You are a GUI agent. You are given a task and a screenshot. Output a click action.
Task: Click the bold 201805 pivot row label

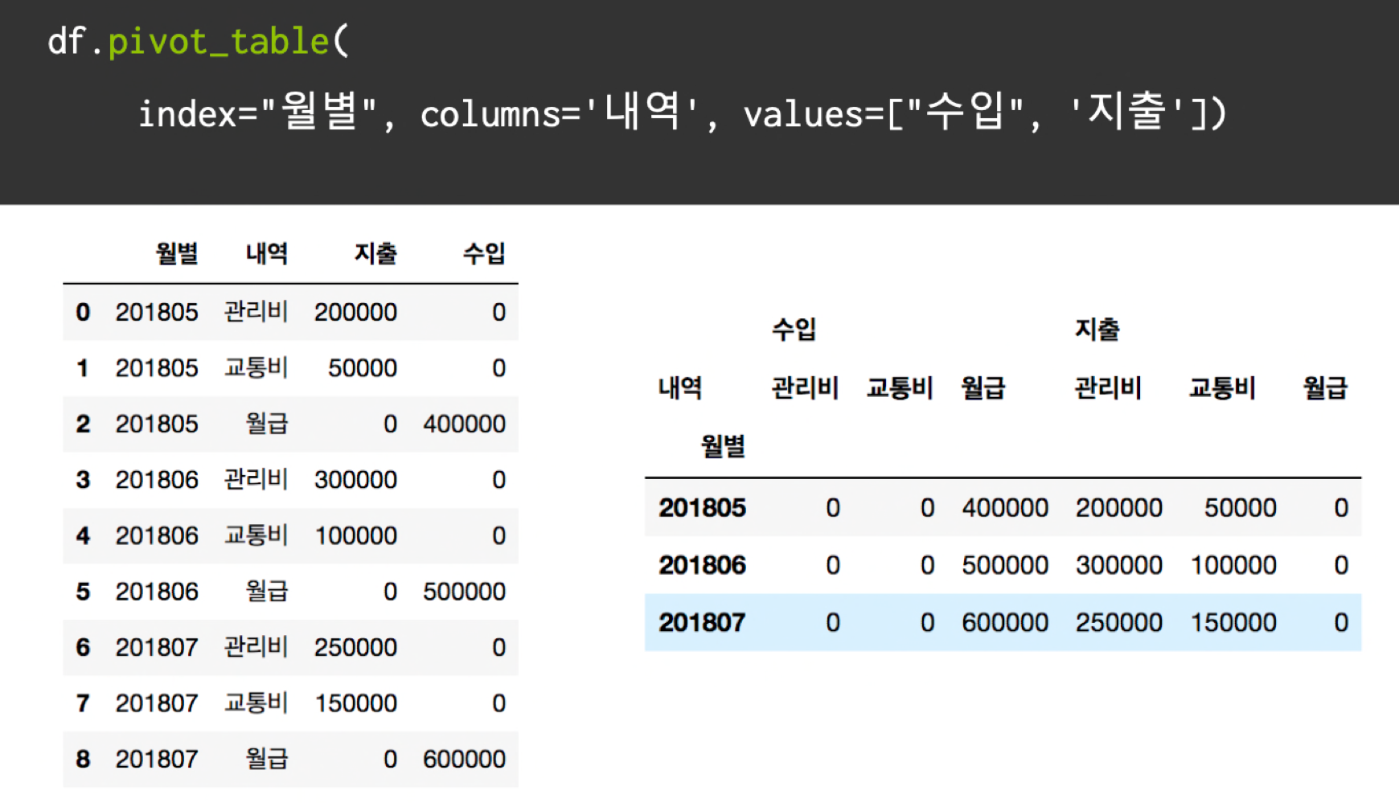[702, 508]
